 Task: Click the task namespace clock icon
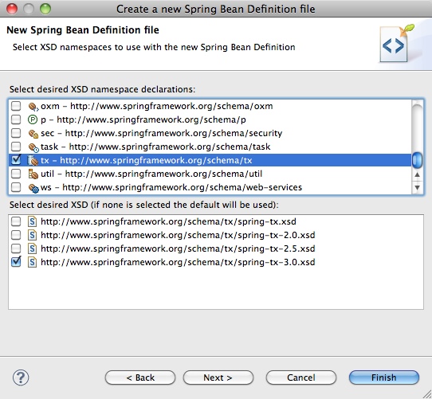click(33, 147)
